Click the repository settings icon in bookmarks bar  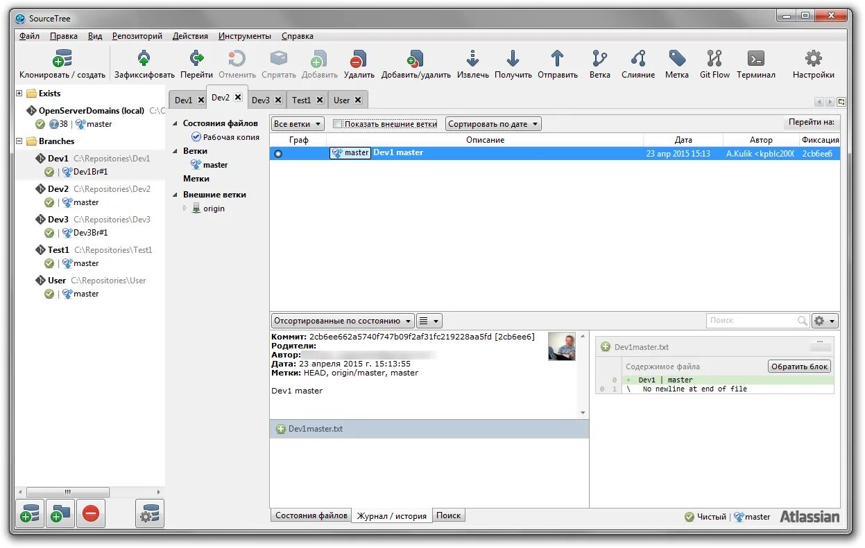click(150, 514)
